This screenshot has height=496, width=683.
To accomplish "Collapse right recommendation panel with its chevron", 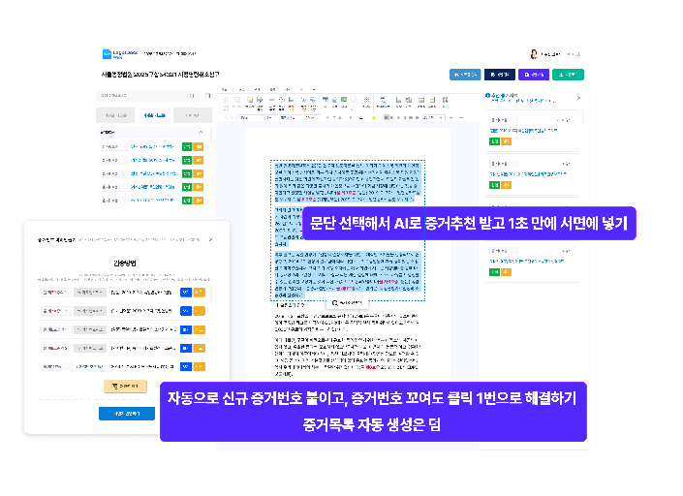I will [578, 98].
